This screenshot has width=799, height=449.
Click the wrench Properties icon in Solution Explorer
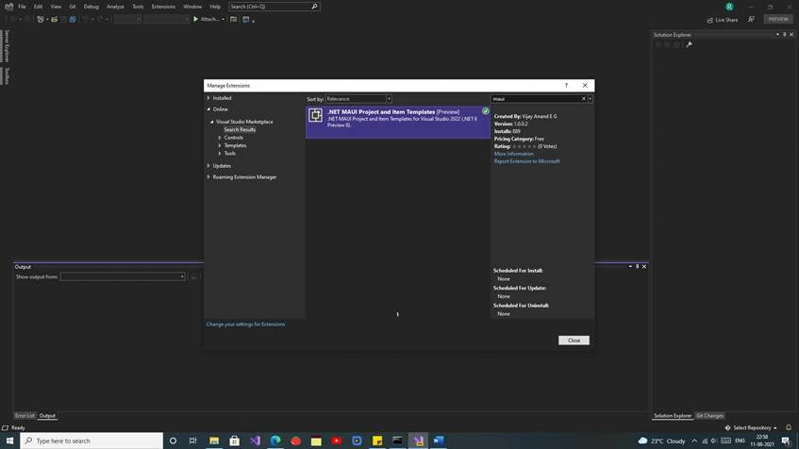[689, 45]
